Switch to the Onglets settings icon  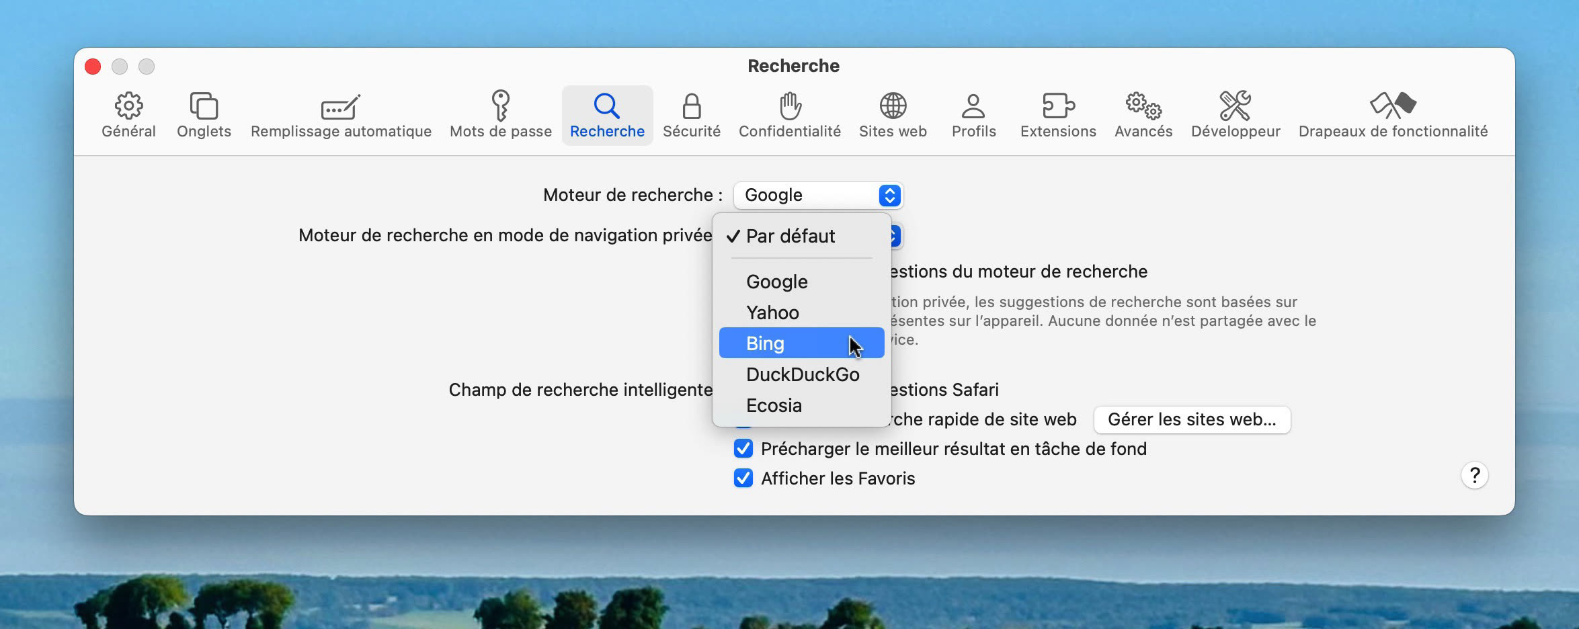coord(204,114)
